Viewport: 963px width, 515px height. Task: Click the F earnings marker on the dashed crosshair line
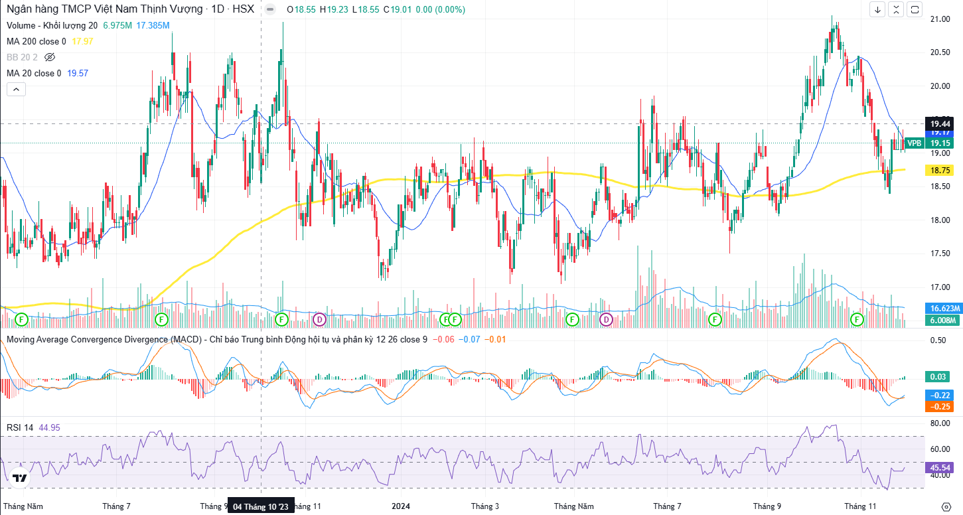tap(281, 319)
